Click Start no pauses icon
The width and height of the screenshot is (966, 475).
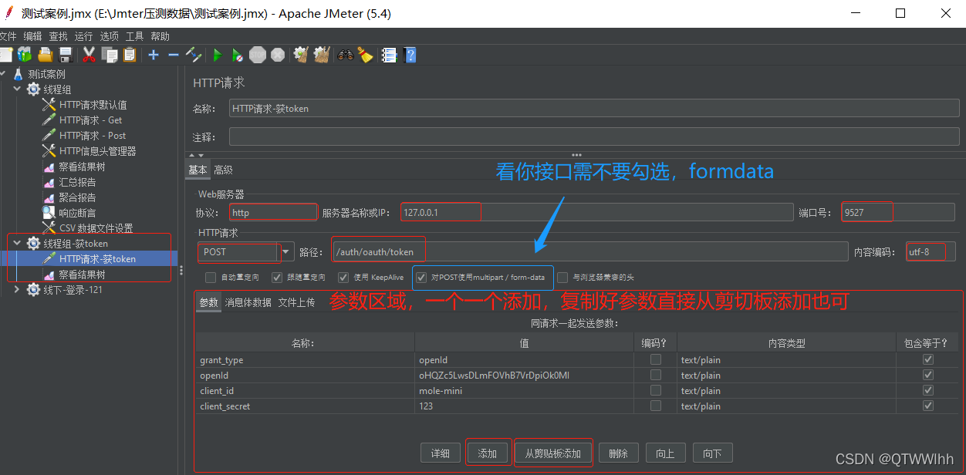click(238, 55)
